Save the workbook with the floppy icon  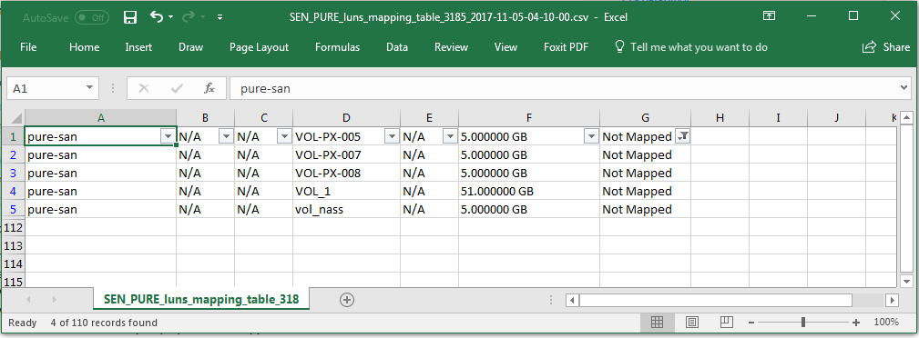pos(130,17)
